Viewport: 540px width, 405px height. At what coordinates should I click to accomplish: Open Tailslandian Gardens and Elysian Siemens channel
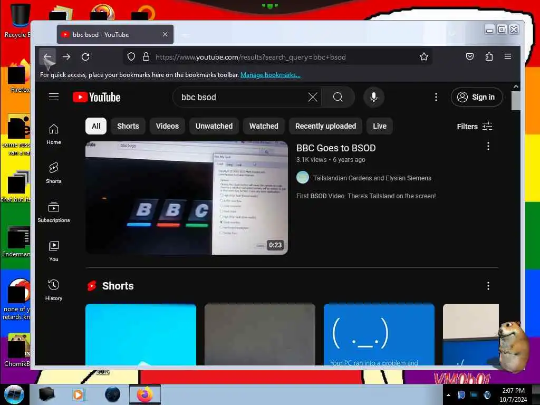[x=372, y=178]
